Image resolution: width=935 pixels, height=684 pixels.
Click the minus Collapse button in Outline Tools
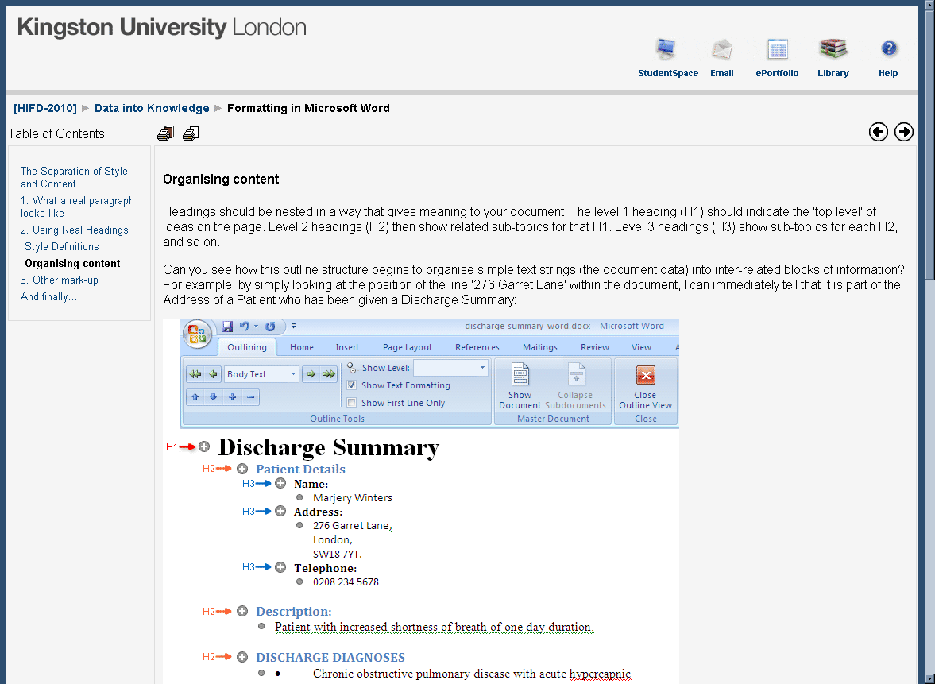pyautogui.click(x=250, y=397)
